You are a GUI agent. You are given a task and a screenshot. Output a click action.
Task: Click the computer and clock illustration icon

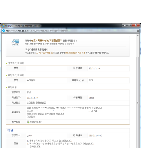click(15, 42)
